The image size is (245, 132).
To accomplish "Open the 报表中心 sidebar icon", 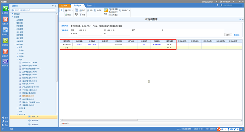I will [x=5, y=31].
